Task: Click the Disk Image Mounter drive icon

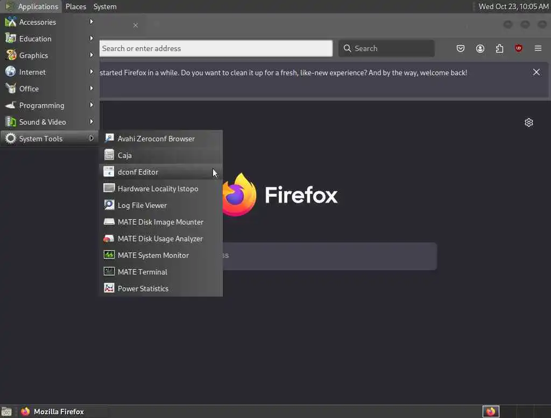Action: [109, 221]
